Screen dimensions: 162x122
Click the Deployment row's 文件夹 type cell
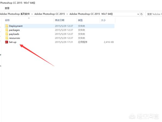[82, 26]
